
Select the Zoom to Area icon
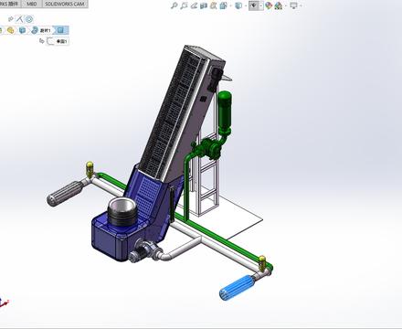point(184,5)
